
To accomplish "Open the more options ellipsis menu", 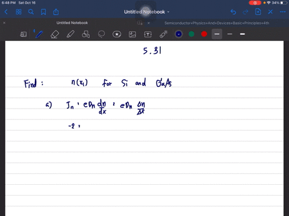I will (x=282, y=12).
